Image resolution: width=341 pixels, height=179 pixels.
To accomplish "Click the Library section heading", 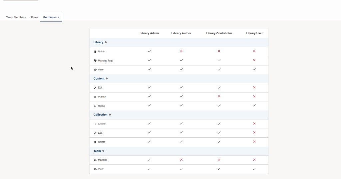I will click(98, 42).
